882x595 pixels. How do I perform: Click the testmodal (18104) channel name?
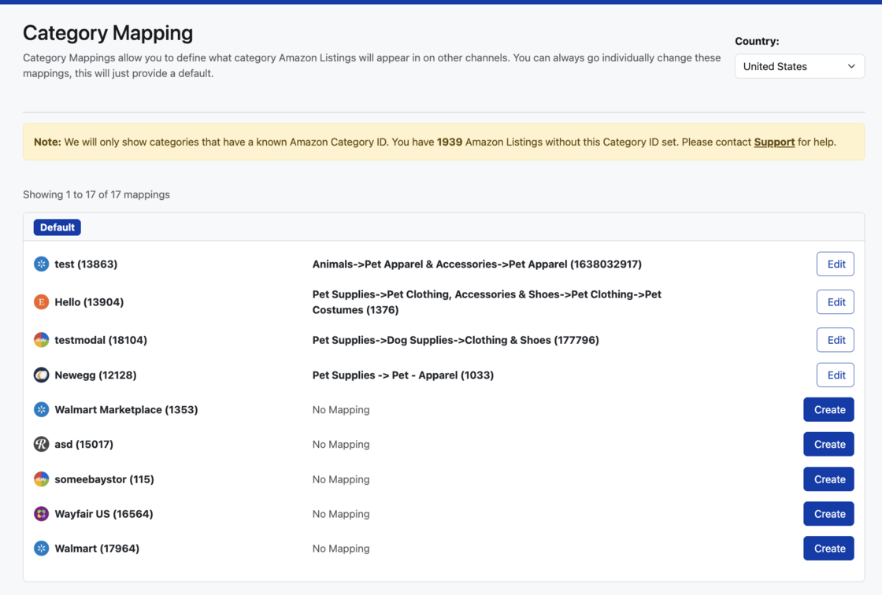pos(101,340)
